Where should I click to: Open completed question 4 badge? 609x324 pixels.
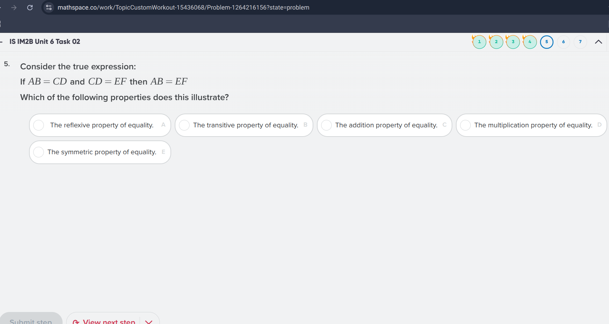530,42
